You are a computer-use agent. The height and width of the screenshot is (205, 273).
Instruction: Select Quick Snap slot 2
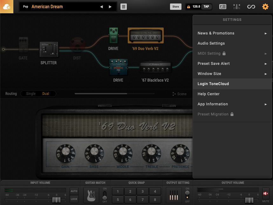tap(130, 191)
